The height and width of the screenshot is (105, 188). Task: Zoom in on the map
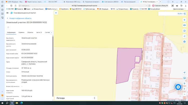pyautogui.click(x=184, y=89)
